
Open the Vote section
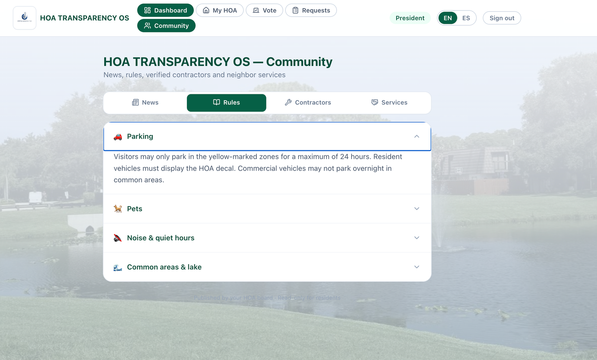pos(265,10)
